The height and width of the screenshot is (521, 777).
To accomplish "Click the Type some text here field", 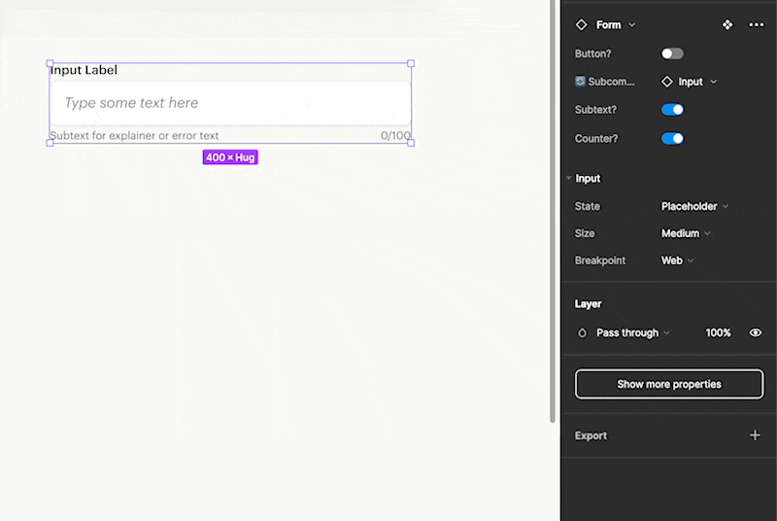I will [230, 103].
